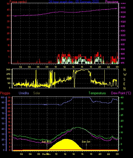Click the 'E' wind direction label
The width and height of the screenshot is (133, 158).
[x=124, y=84]
